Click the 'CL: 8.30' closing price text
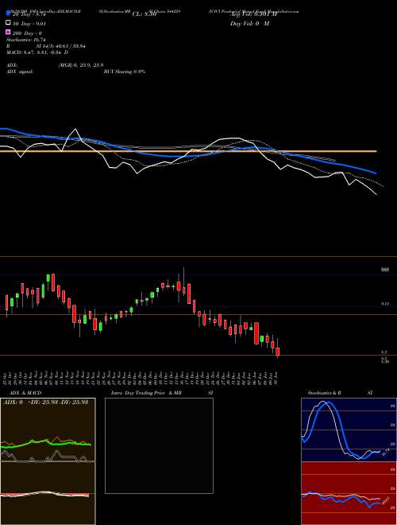 (x=145, y=14)
